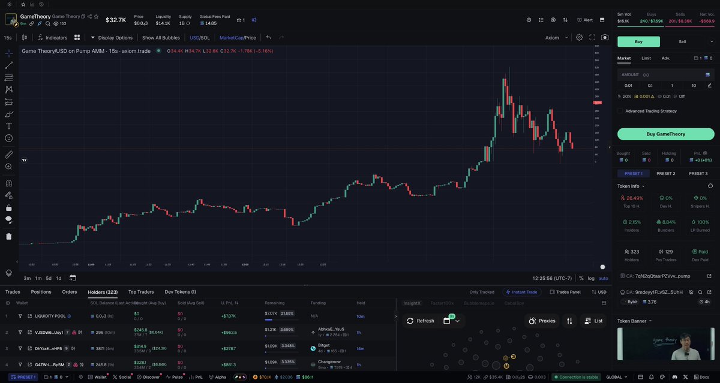Collapse the Token Info section

click(632, 186)
